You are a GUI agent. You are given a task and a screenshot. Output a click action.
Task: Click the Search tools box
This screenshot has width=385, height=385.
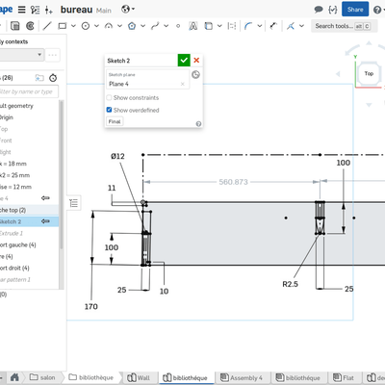click(344, 26)
